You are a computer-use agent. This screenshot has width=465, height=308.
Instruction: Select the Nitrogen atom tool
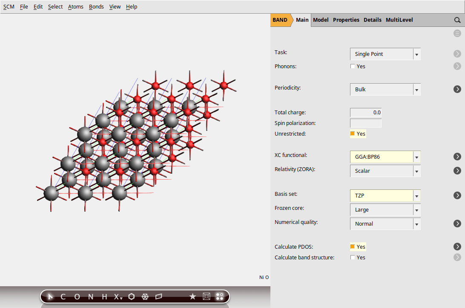90,296
